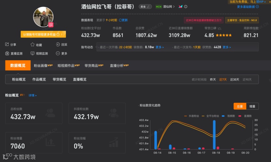
Task: Click the profile avatar photo
Action: coord(43,17)
